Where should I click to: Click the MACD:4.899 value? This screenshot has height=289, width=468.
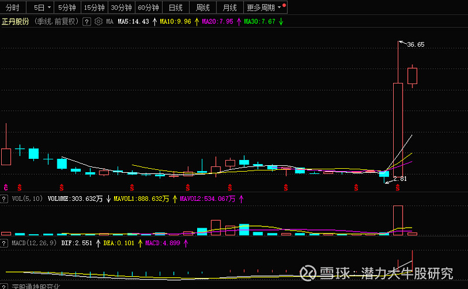click(x=163, y=243)
